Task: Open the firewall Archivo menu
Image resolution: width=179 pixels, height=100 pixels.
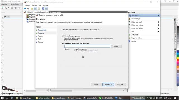Action: (27, 6)
